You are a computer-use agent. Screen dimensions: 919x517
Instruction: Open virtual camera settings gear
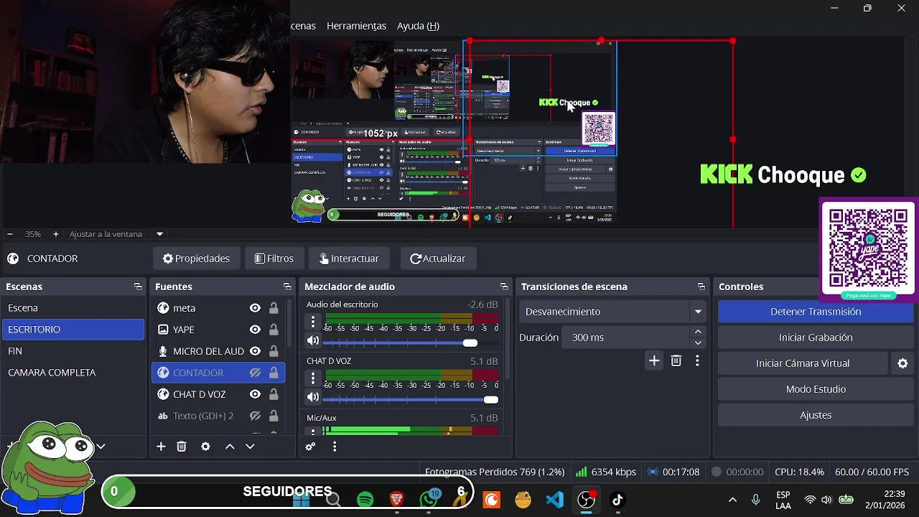click(x=902, y=363)
